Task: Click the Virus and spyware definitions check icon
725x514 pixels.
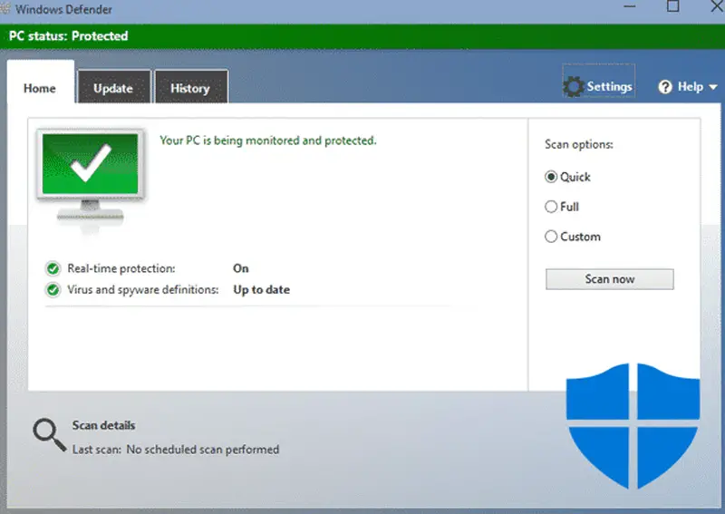Action: click(53, 289)
